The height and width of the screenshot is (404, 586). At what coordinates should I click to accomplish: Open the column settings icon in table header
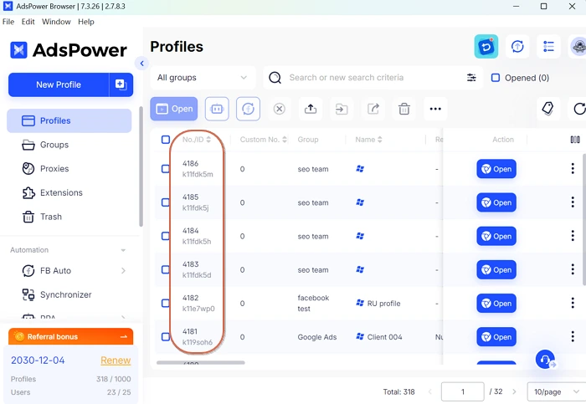[x=575, y=140]
